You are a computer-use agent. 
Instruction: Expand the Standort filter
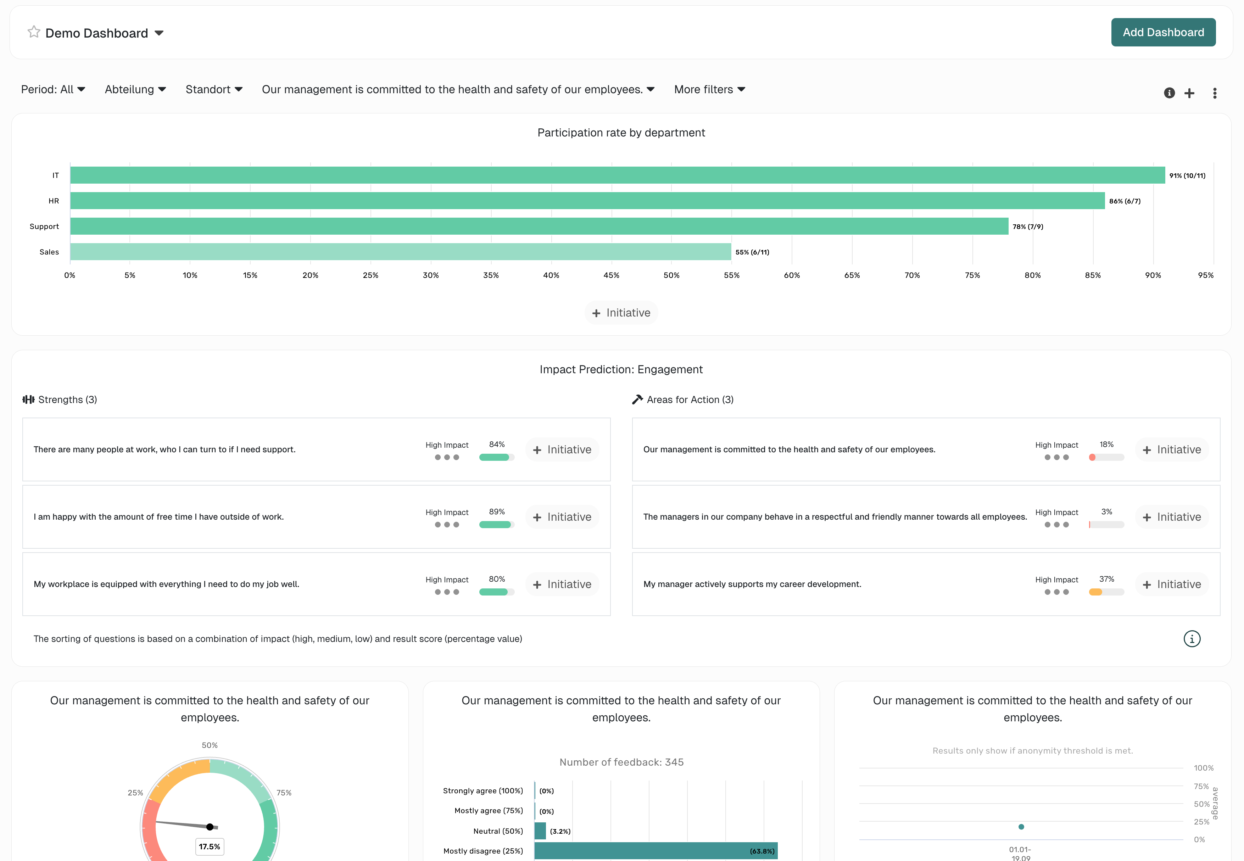214,90
